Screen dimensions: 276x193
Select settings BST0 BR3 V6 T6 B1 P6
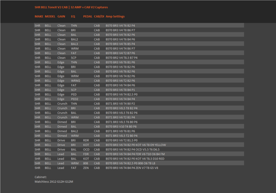[x=120, y=62]
